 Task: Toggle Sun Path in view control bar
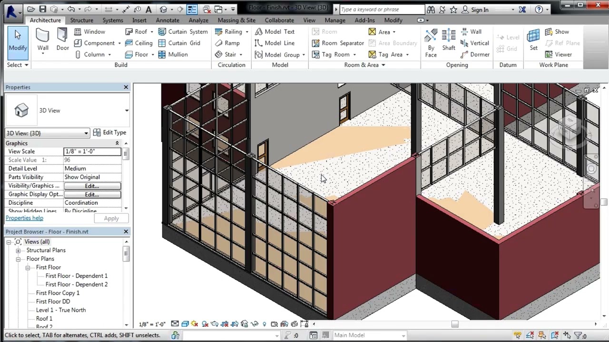195,324
